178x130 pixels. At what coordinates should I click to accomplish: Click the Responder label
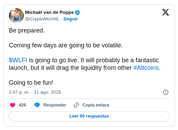(x=55, y=105)
